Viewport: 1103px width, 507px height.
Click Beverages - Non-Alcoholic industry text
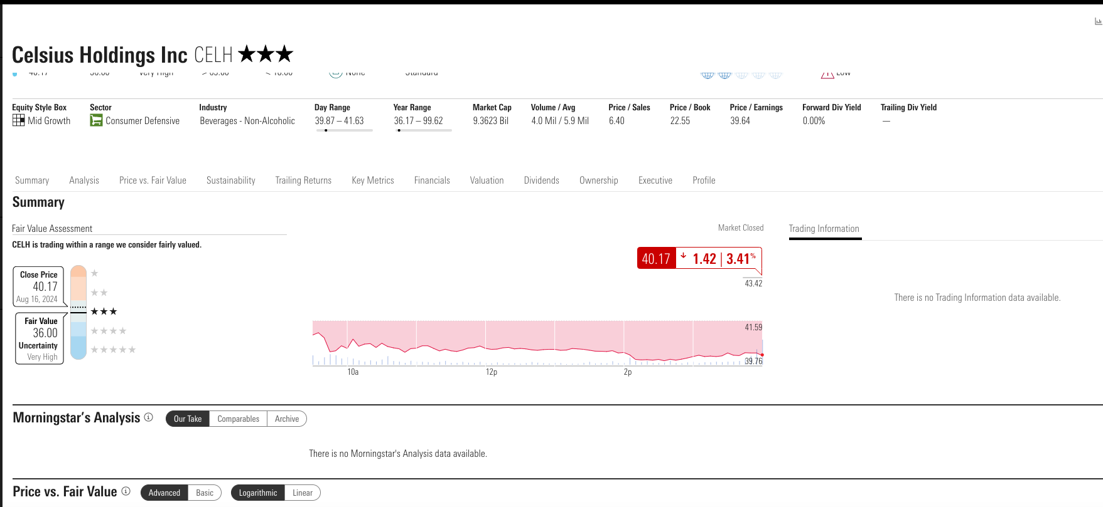[247, 121]
